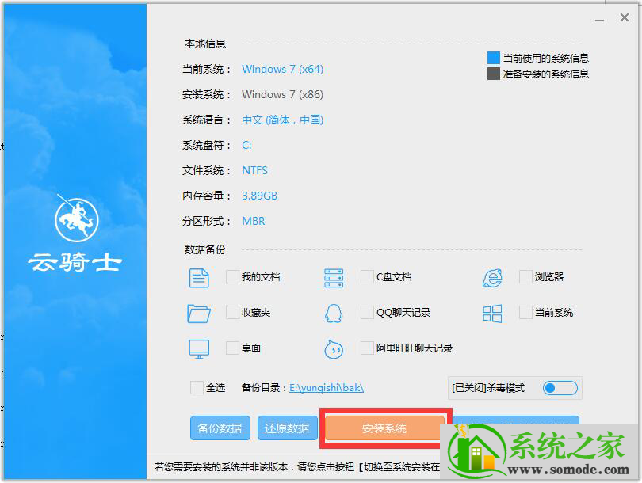
Task: Check the 浏览器 backup checkbox
Action: (x=525, y=277)
